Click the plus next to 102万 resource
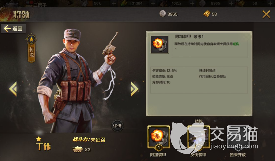 192,3
